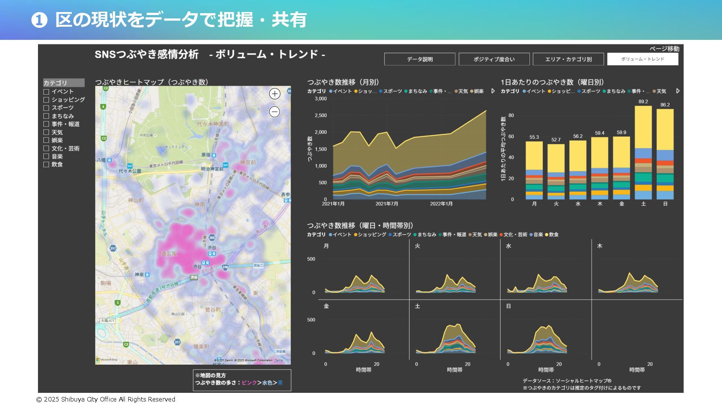Switch to ポジティブ度合い page
This screenshot has width=722, height=406.
click(494, 59)
